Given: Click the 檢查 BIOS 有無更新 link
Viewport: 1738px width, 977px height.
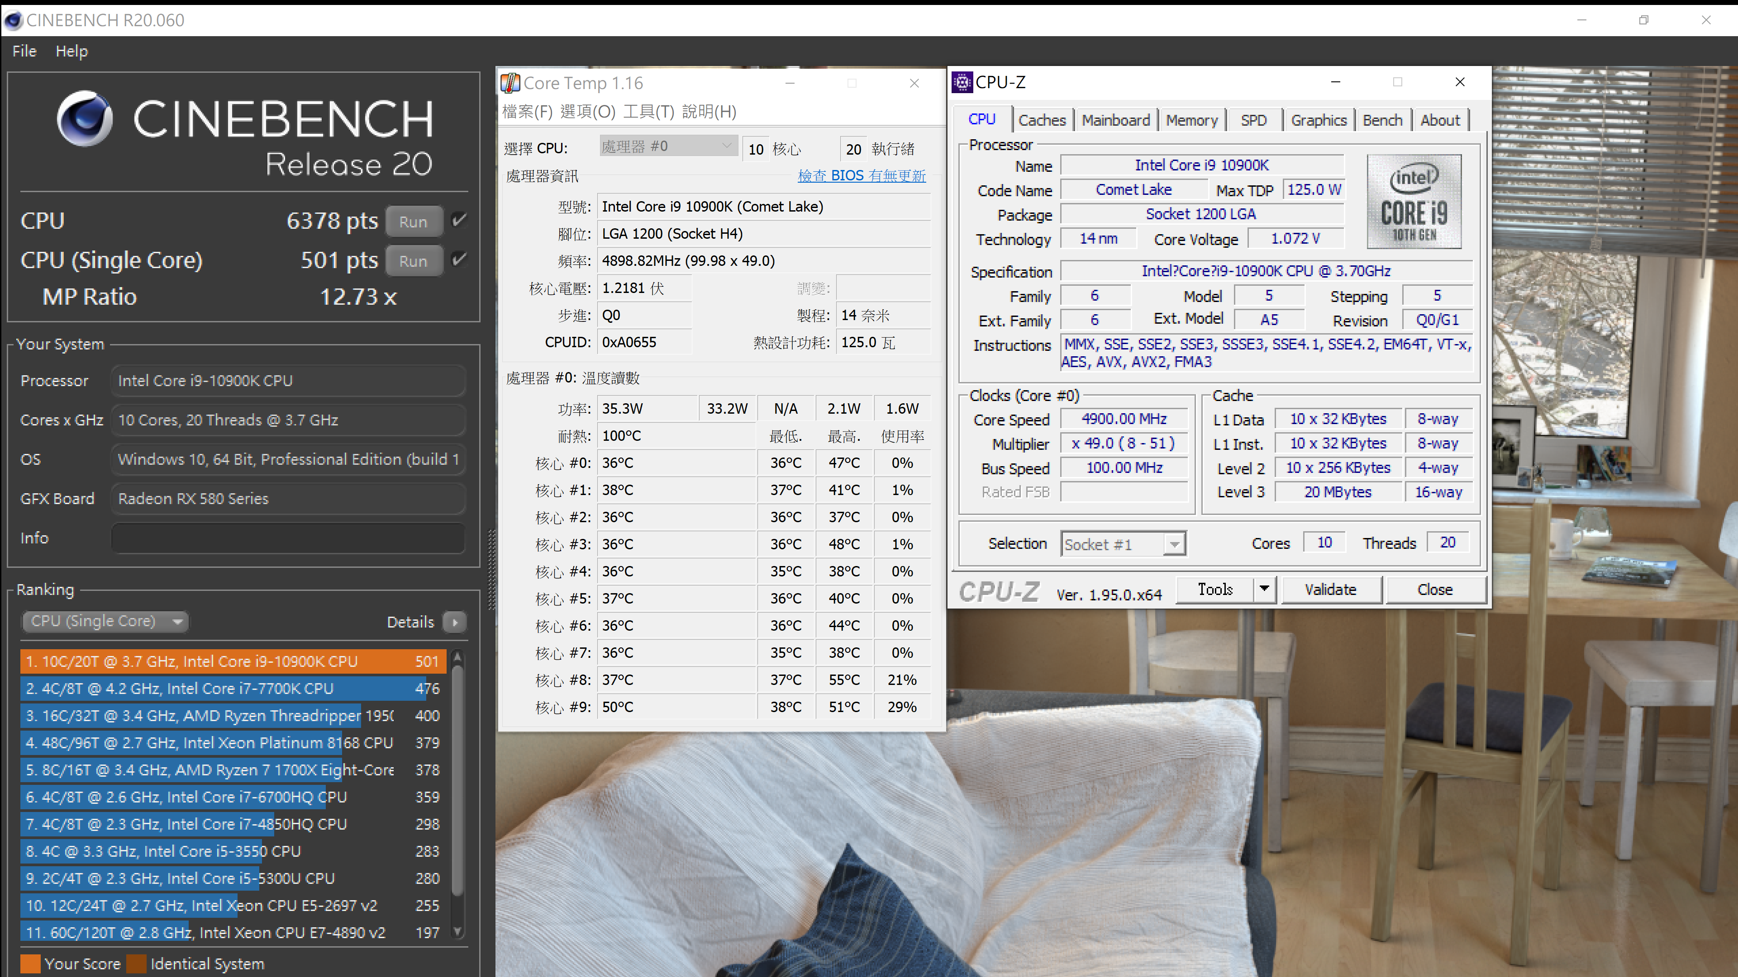Looking at the screenshot, I should click(x=862, y=175).
